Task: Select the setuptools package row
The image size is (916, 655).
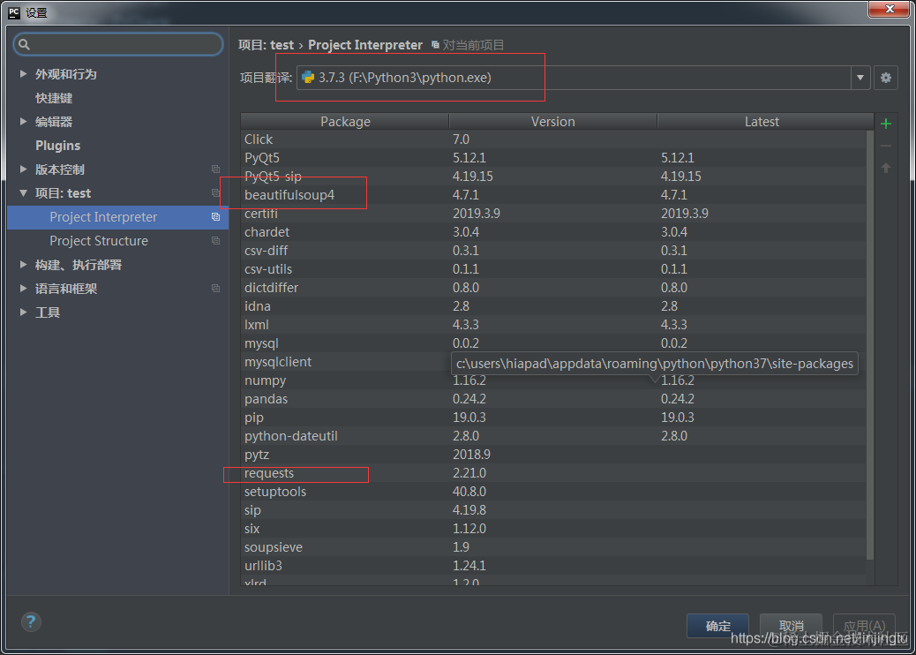Action: pos(553,492)
